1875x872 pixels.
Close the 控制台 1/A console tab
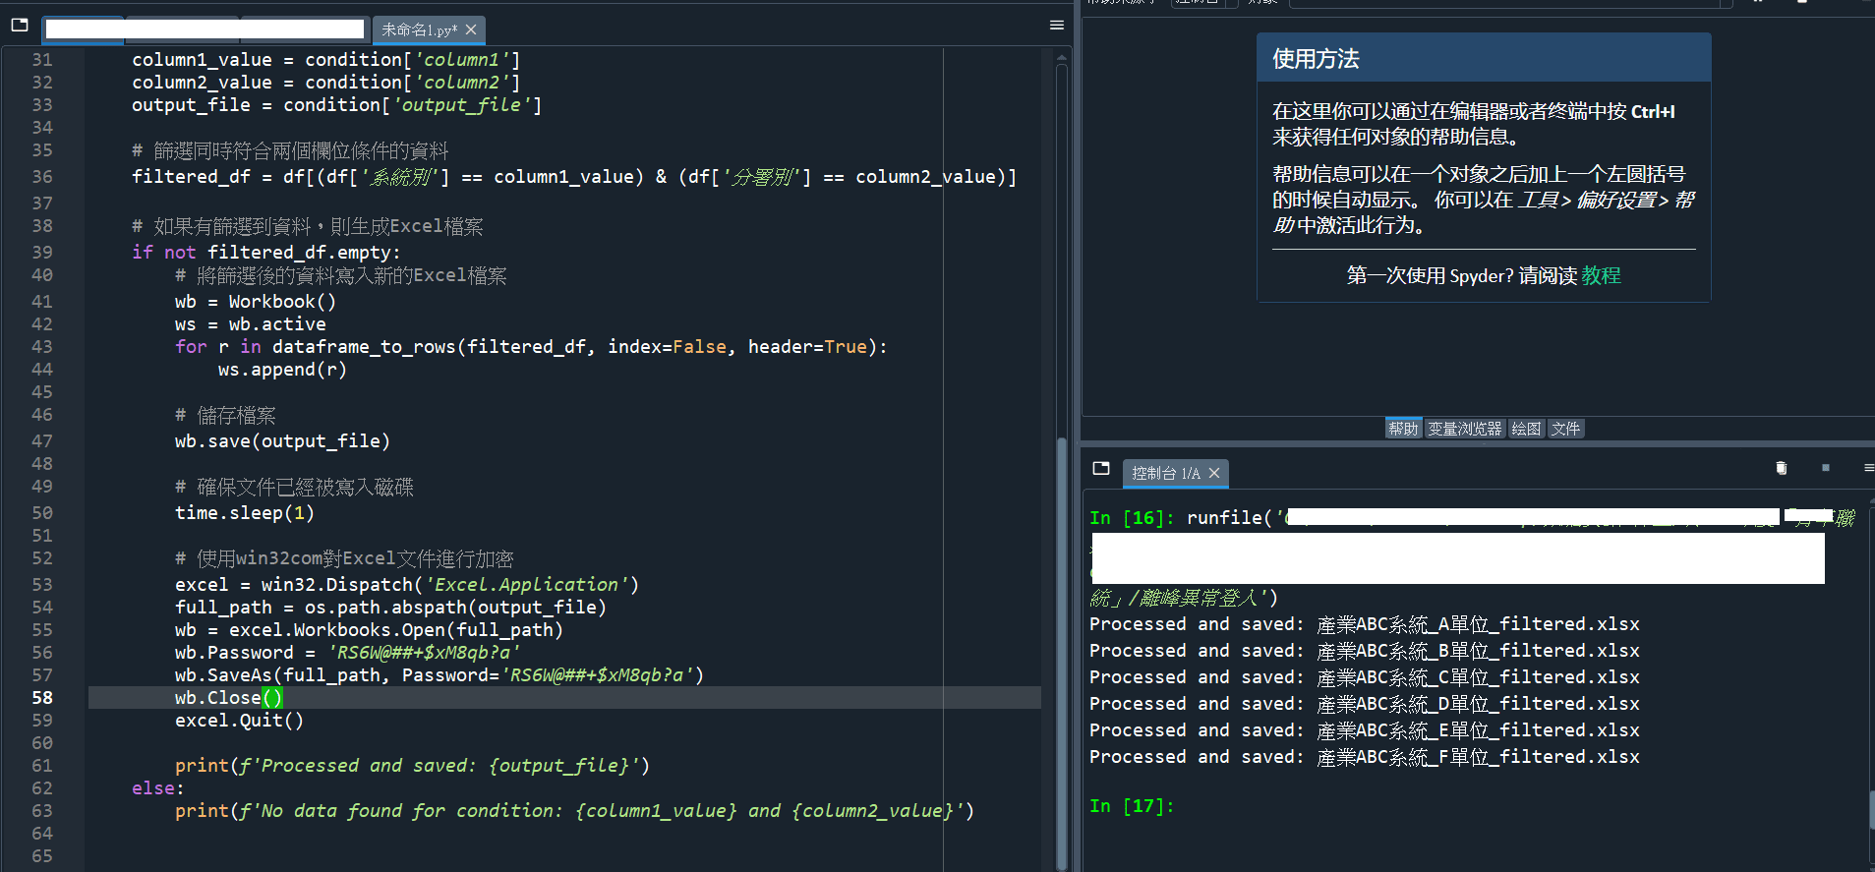1214,473
